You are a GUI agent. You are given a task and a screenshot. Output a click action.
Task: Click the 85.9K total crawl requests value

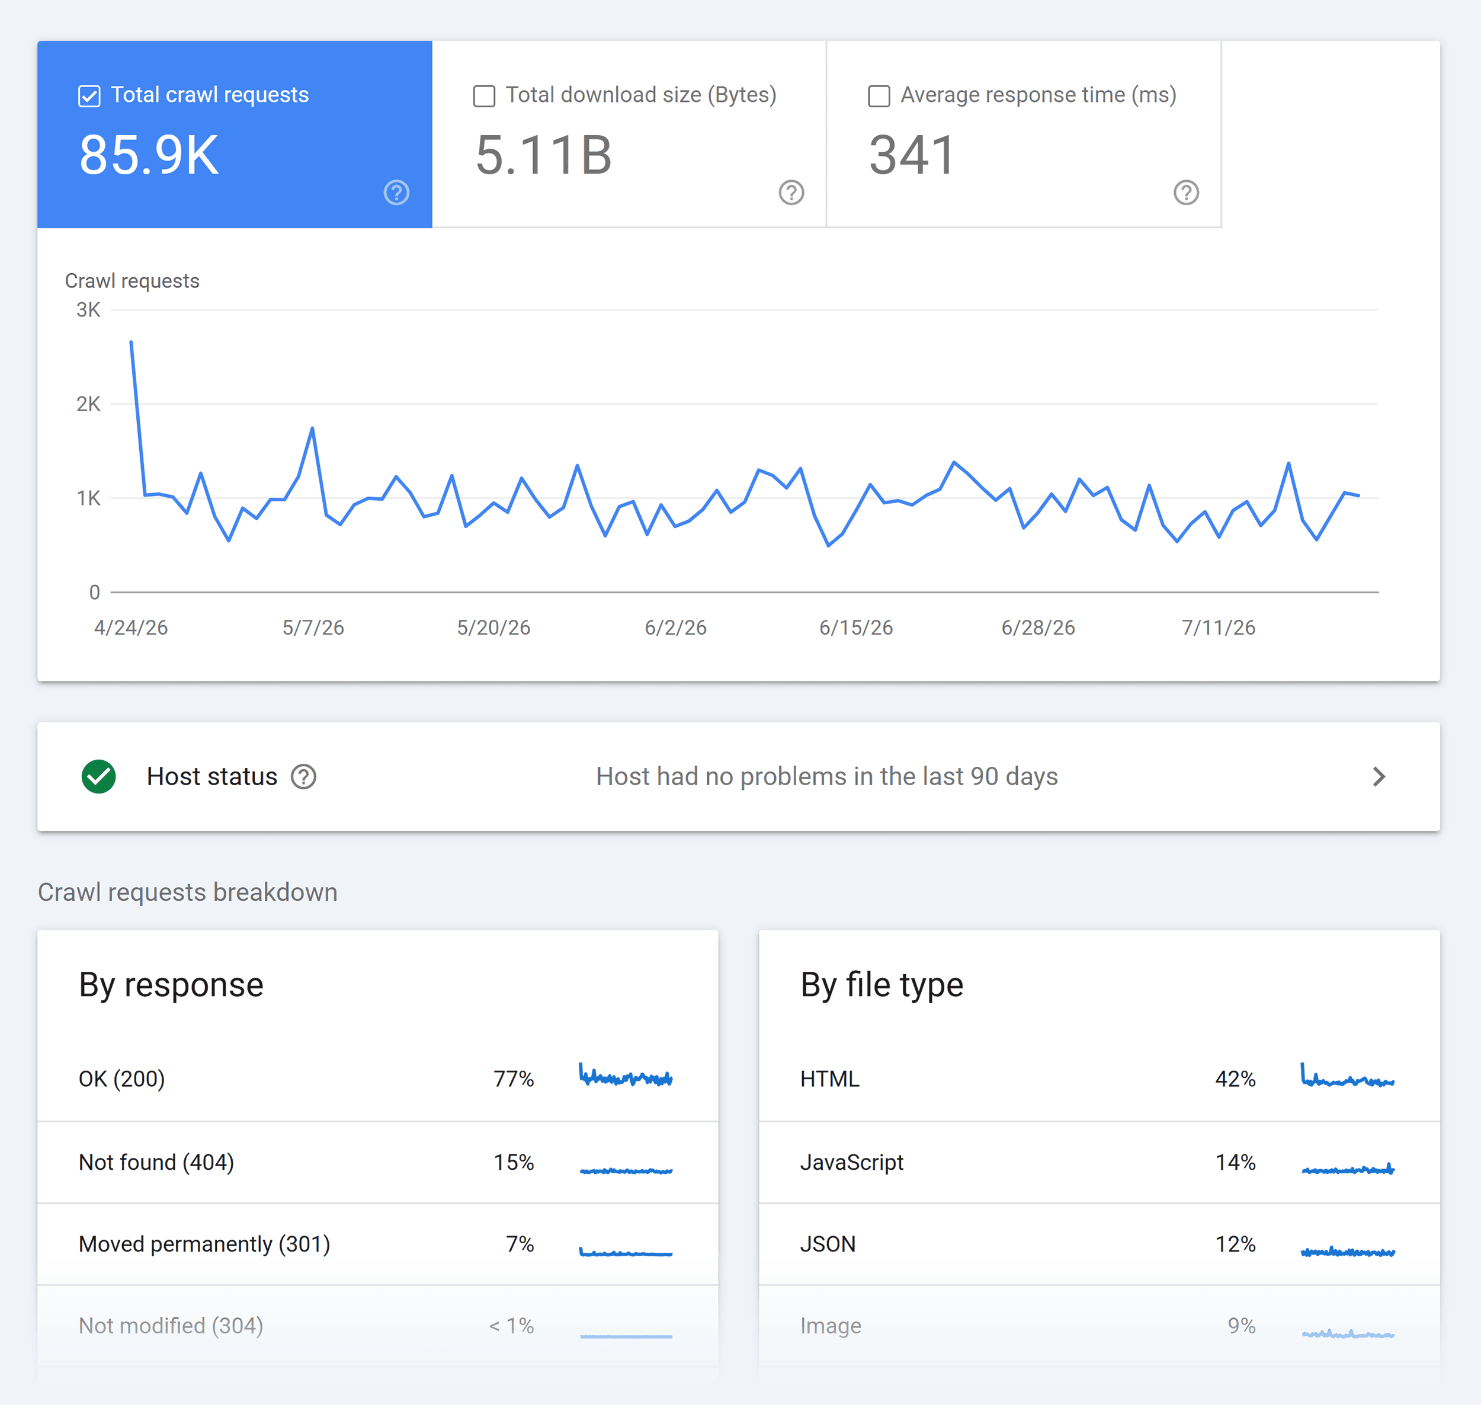[149, 155]
